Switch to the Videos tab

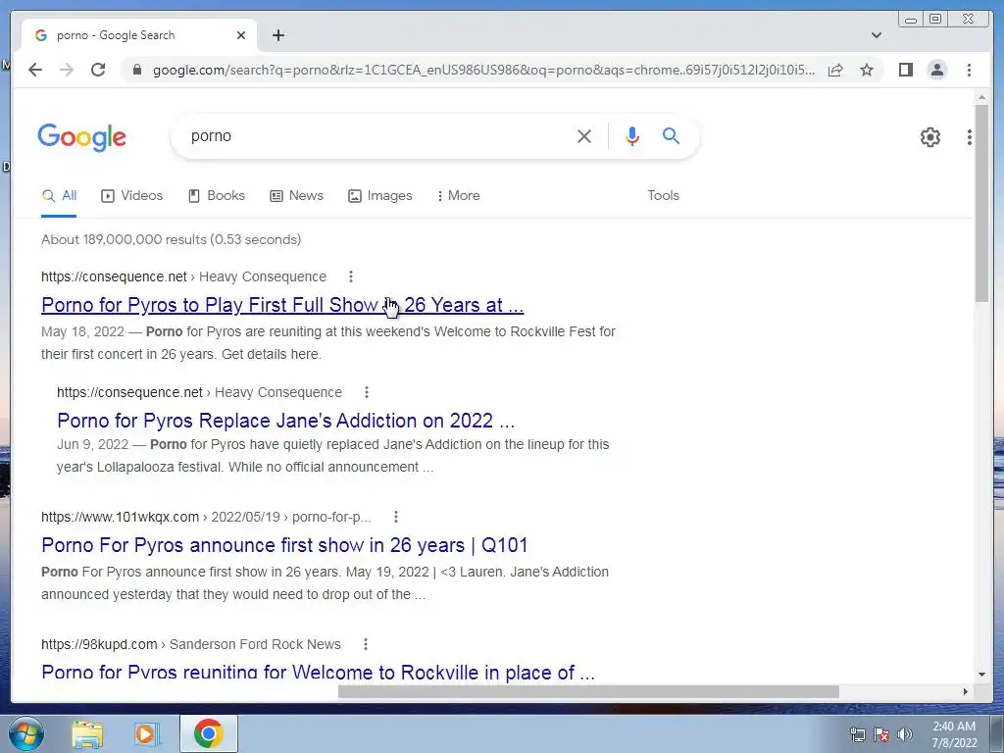[x=132, y=196]
